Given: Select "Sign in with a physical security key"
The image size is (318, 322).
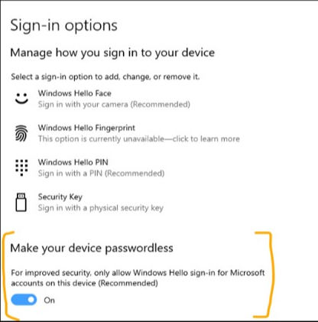Looking at the screenshot, I should (x=101, y=208).
